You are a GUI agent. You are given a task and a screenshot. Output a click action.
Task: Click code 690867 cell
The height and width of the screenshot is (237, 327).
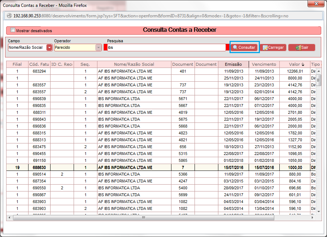[x=39, y=195]
